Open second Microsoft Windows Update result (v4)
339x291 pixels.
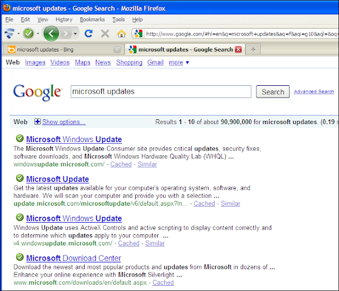coord(74,218)
